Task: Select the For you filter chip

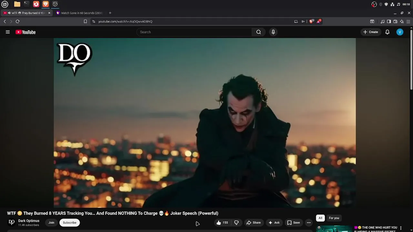Action: [x=334, y=218]
